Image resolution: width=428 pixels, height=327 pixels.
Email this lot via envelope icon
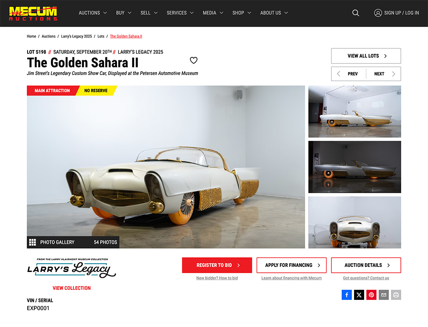(x=384, y=295)
